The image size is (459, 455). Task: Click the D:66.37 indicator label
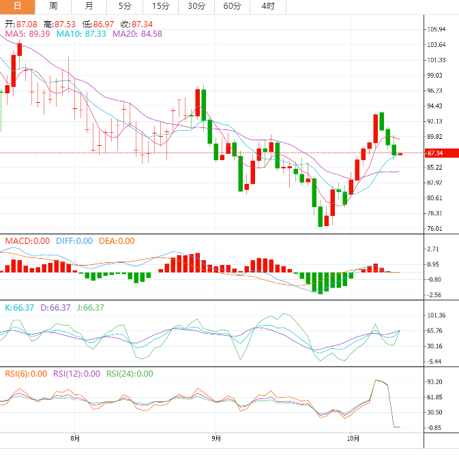56,308
